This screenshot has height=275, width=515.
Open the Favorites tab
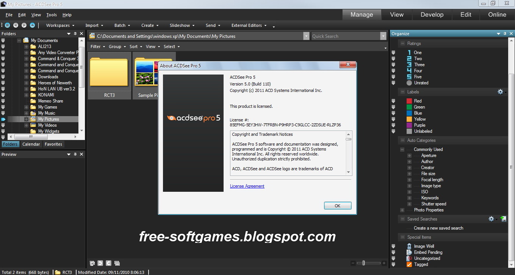[x=53, y=144]
